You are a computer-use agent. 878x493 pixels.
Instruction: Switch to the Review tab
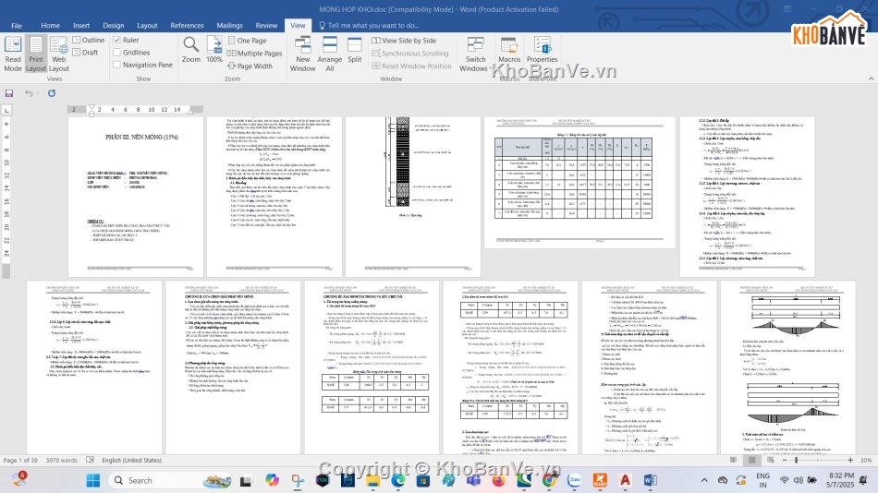[x=266, y=25]
